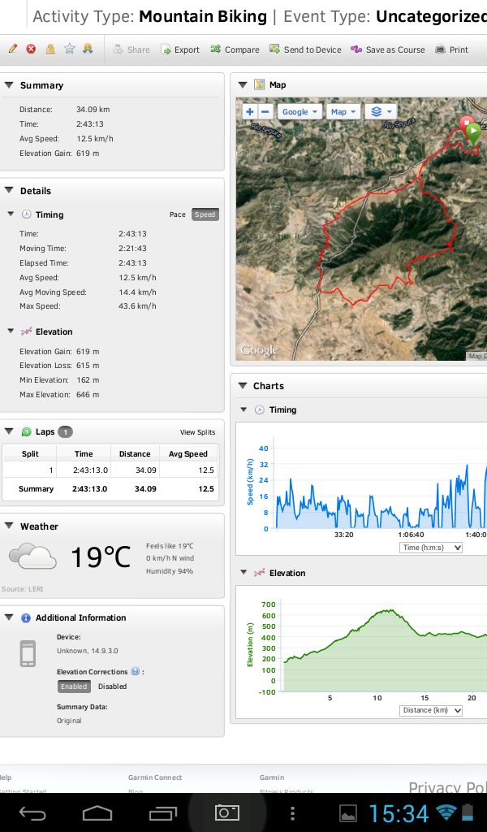The height and width of the screenshot is (832, 487).
Task: Tap the screenshot camera button
Action: click(226, 812)
